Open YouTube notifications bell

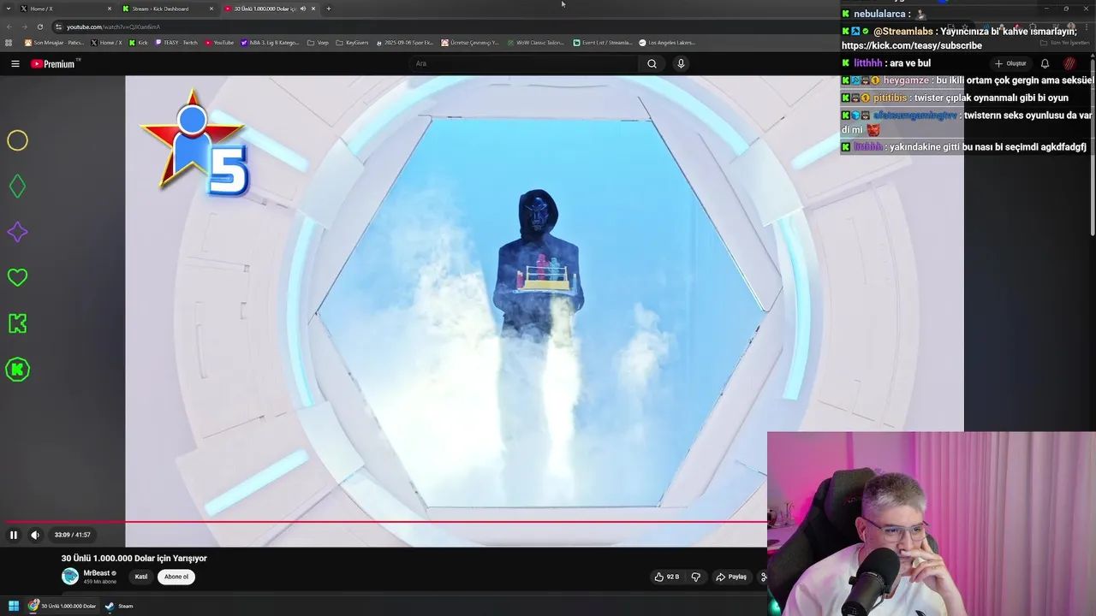1045,63
